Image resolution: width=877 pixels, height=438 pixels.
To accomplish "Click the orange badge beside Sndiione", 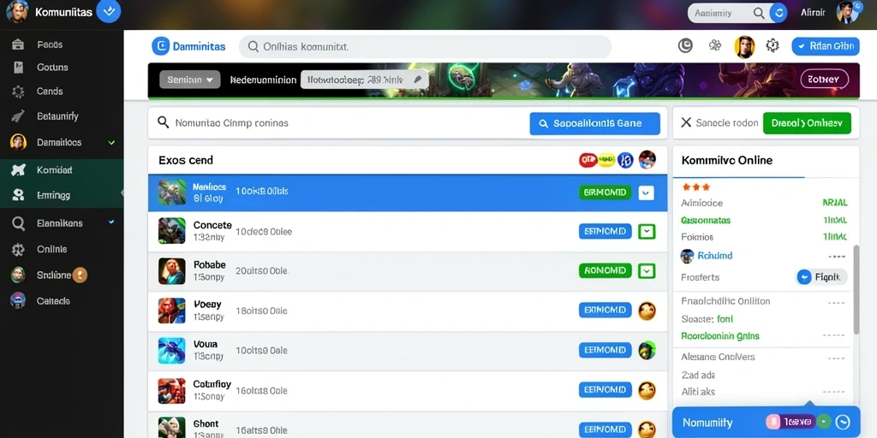I will [80, 275].
